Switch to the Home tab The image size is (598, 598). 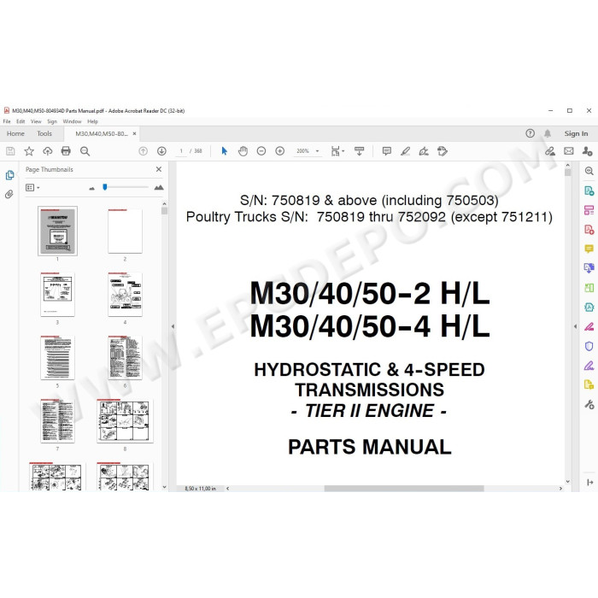[15, 133]
